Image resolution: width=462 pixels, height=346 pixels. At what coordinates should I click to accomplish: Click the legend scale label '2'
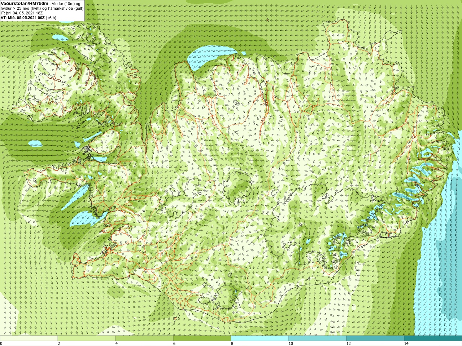click(x=59, y=343)
